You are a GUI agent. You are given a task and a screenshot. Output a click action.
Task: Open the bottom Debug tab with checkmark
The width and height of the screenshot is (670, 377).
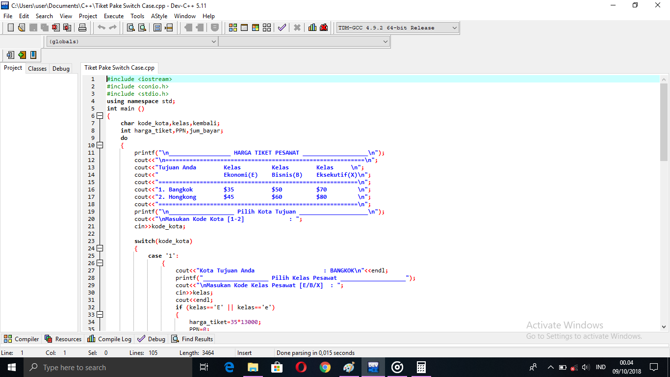pyautogui.click(x=151, y=339)
